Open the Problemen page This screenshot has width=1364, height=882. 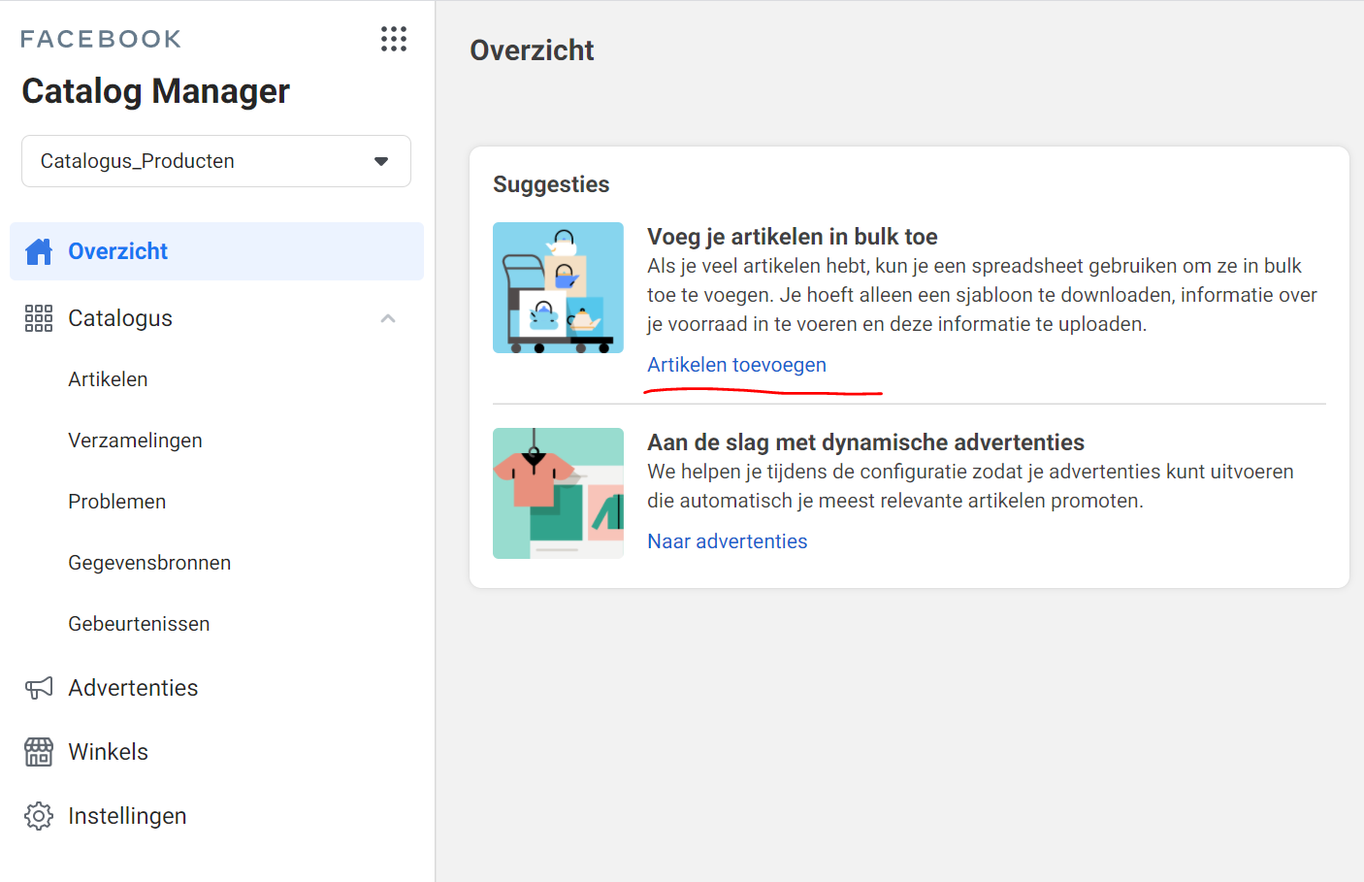click(x=116, y=502)
